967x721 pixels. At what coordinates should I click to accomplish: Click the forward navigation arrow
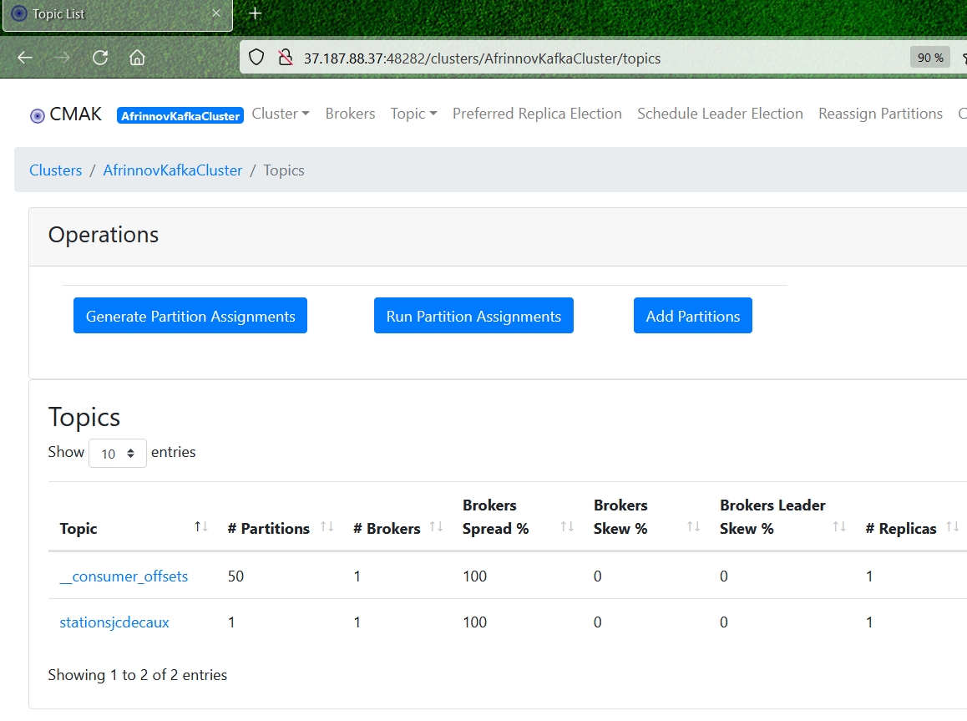pyautogui.click(x=62, y=58)
